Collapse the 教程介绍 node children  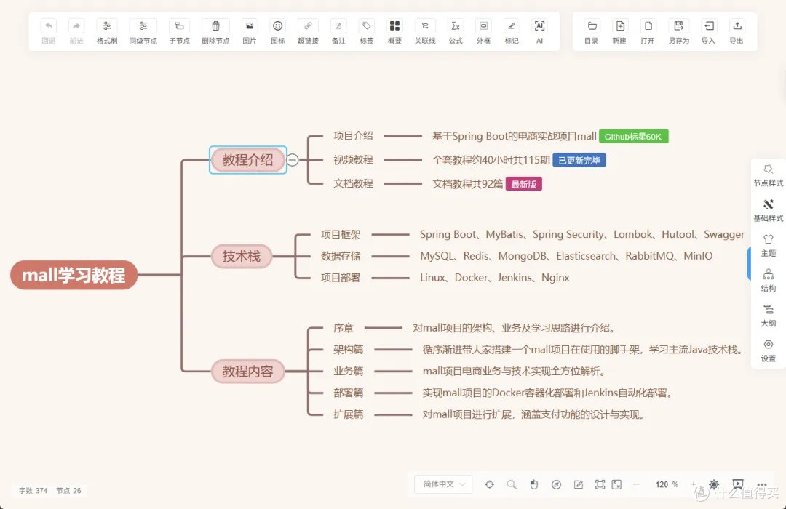(x=293, y=160)
